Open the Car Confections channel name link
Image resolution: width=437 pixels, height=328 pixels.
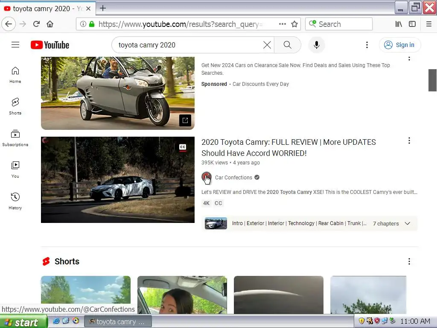pos(233,177)
